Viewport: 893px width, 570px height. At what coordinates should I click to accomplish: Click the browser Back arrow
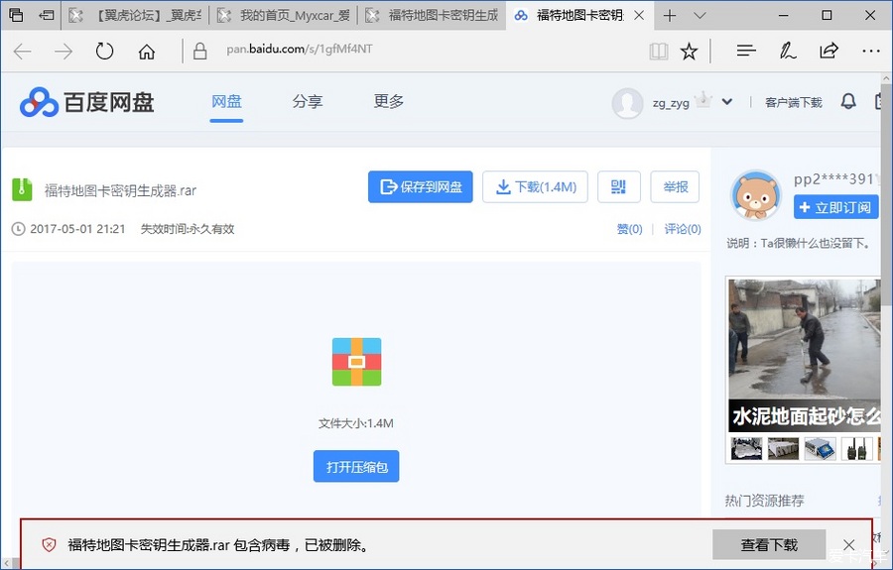coord(22,52)
